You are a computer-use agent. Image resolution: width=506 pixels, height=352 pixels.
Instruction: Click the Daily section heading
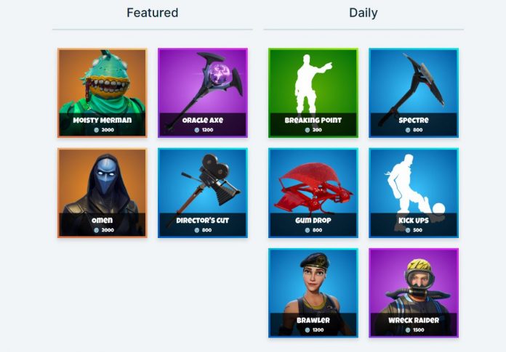click(364, 13)
